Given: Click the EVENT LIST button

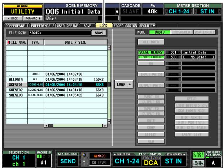Looking at the screenshot, I should pos(192,134).
